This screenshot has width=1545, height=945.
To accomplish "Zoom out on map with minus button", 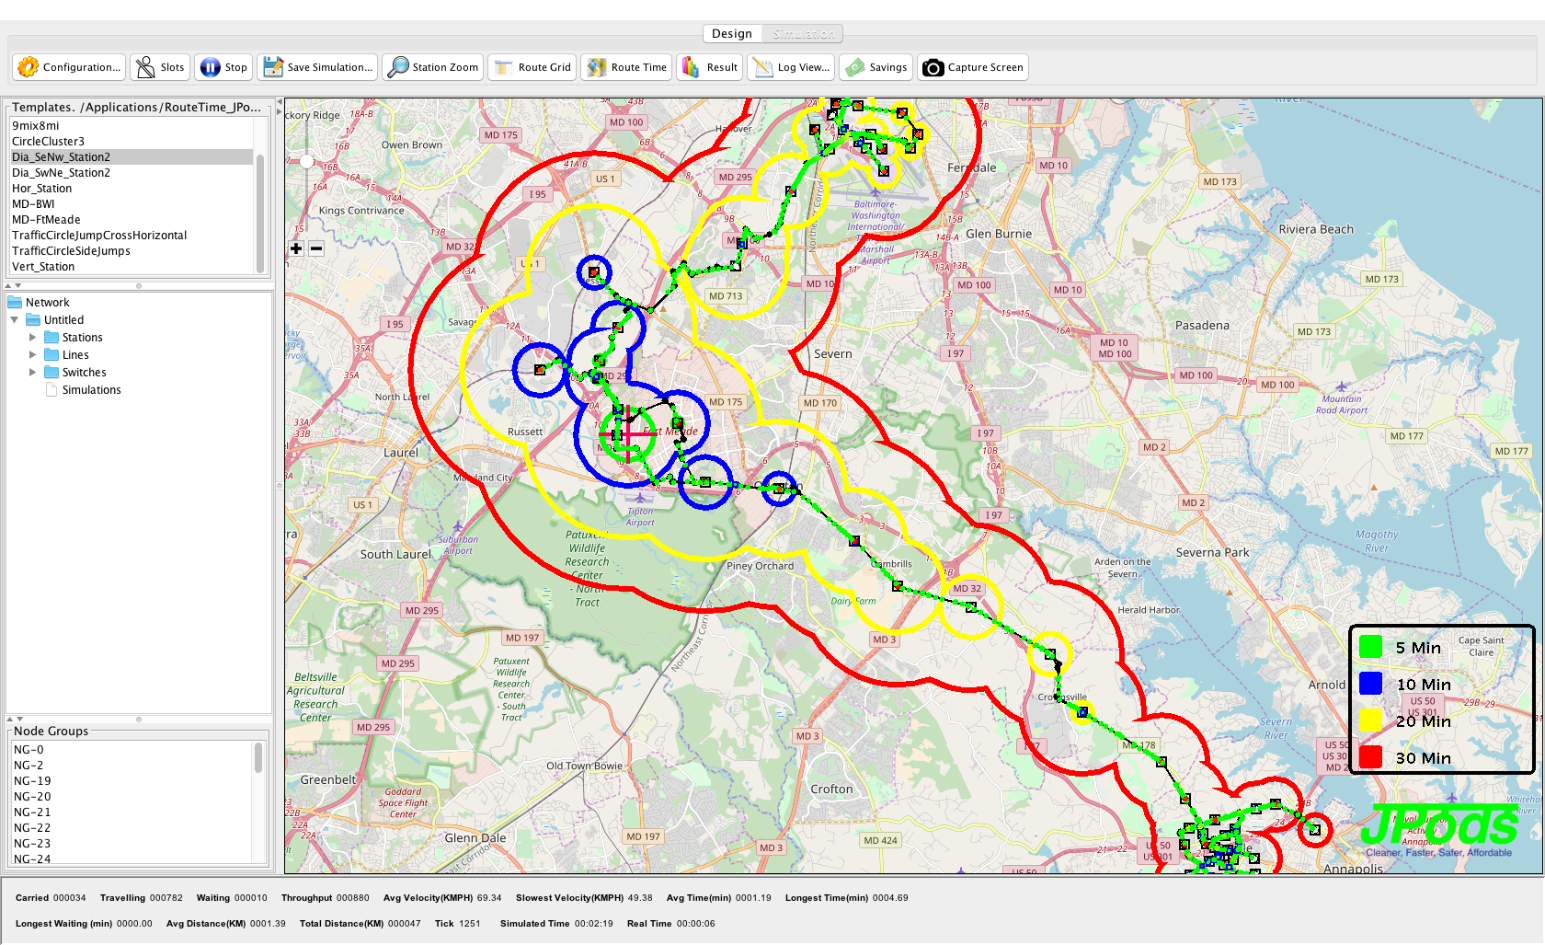I will click(x=316, y=248).
